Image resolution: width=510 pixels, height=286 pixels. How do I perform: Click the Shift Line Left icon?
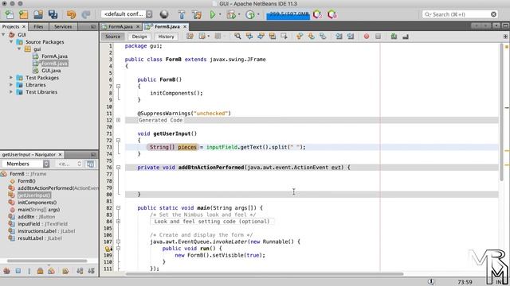(x=339, y=37)
